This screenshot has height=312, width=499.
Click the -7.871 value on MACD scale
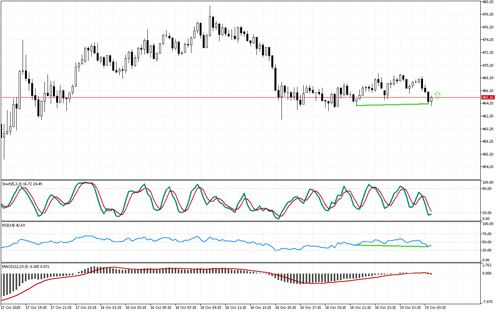click(487, 301)
